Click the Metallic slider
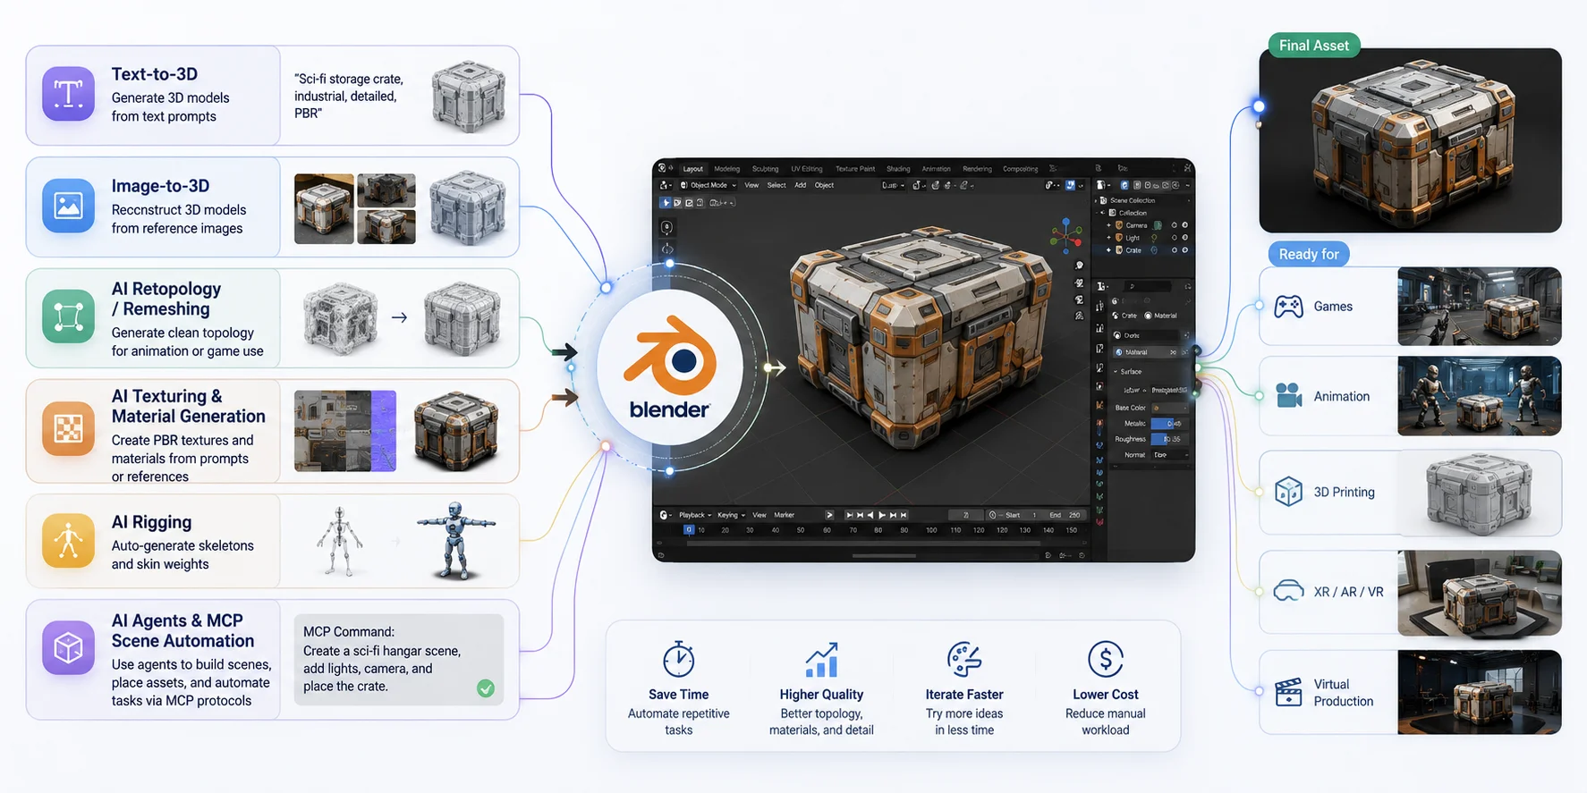Image resolution: width=1587 pixels, height=793 pixels. pyautogui.click(x=1168, y=424)
